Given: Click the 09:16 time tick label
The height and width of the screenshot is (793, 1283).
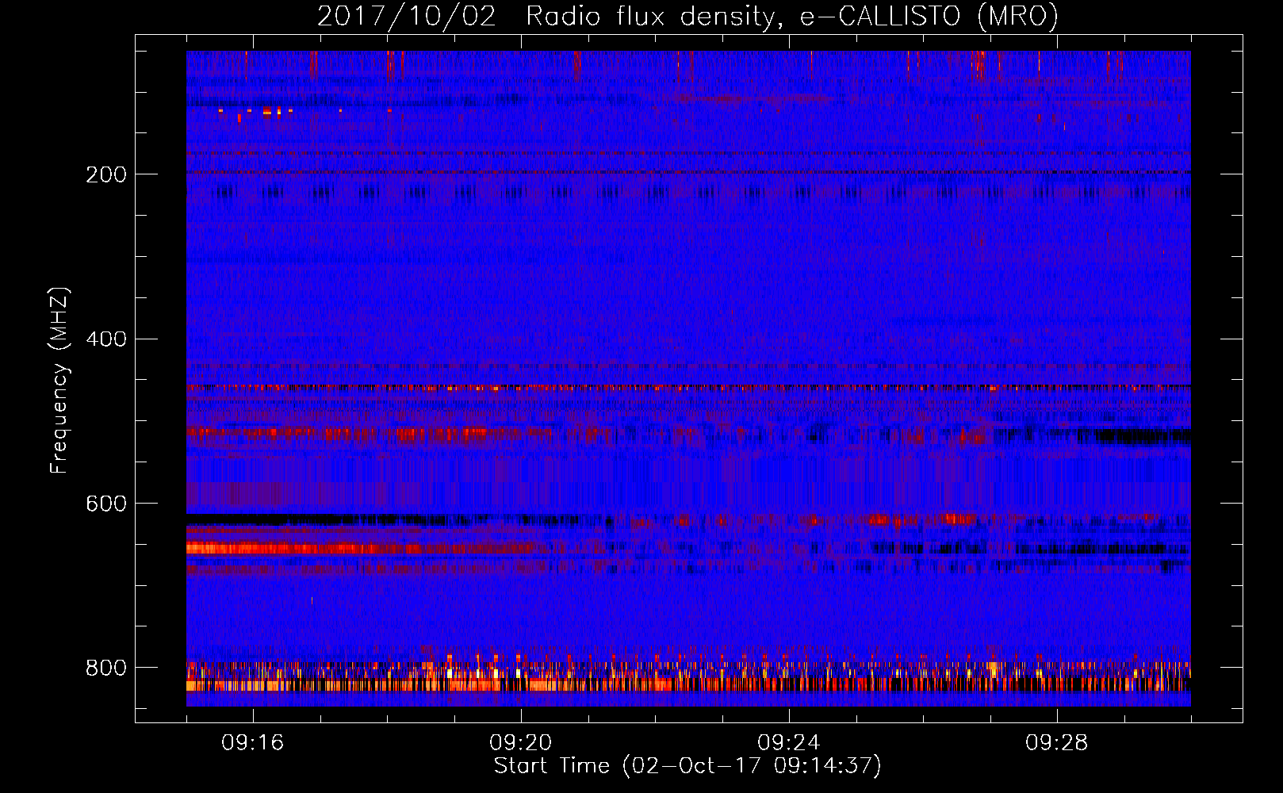Looking at the screenshot, I should 253,742.
